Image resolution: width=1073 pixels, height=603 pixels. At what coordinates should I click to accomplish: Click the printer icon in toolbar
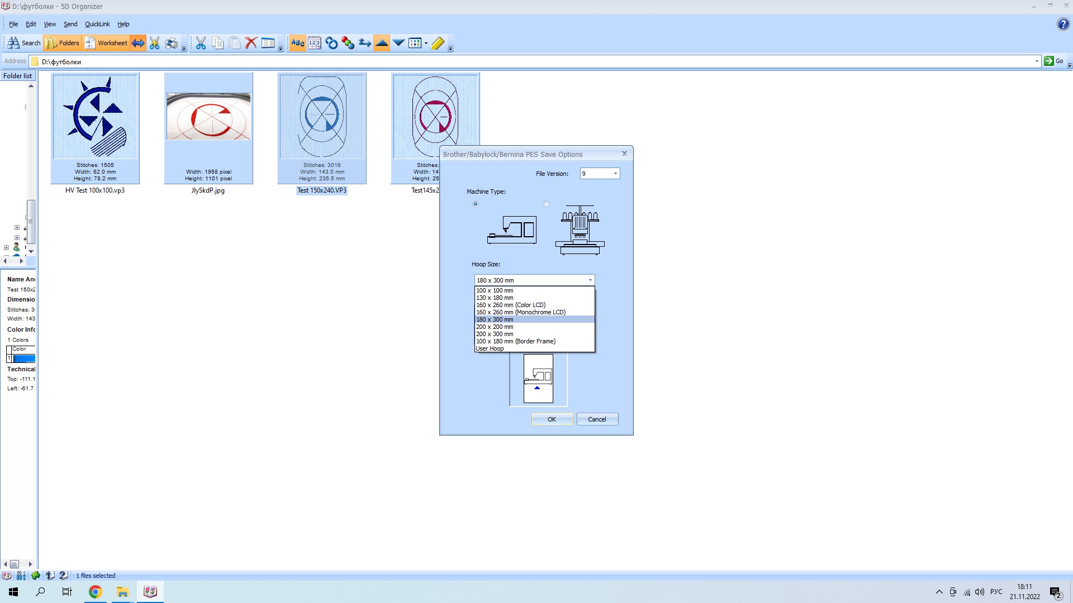172,43
